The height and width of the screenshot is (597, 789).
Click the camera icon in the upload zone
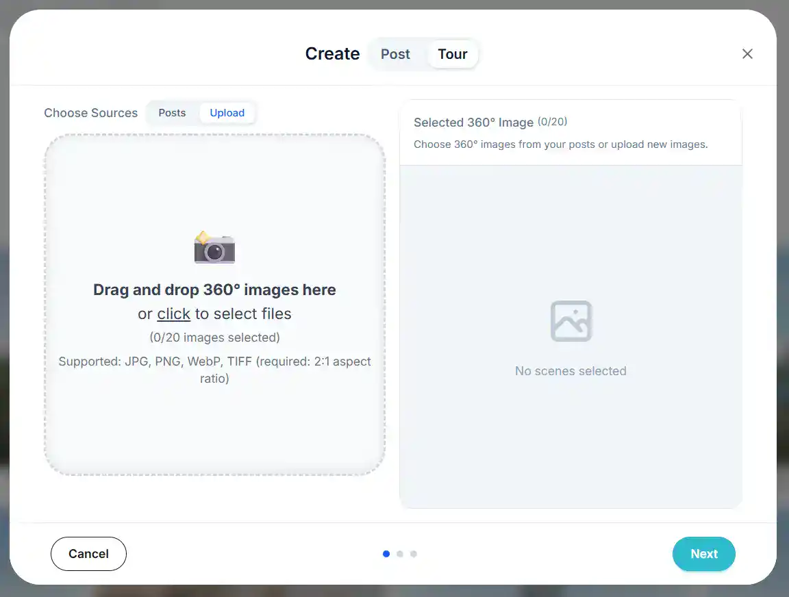click(214, 249)
